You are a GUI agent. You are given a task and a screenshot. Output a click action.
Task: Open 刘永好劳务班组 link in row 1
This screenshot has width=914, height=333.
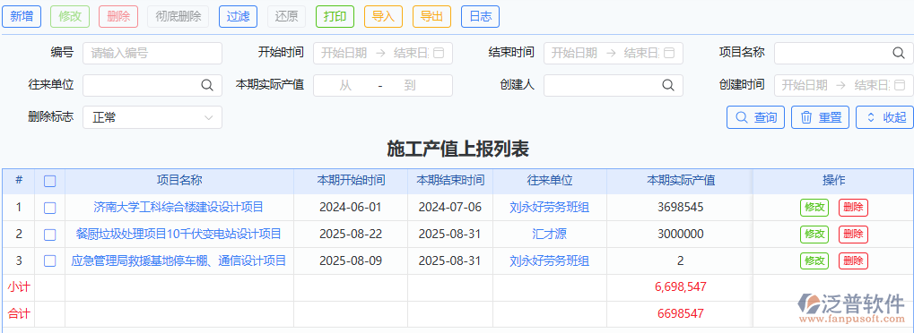[550, 207]
